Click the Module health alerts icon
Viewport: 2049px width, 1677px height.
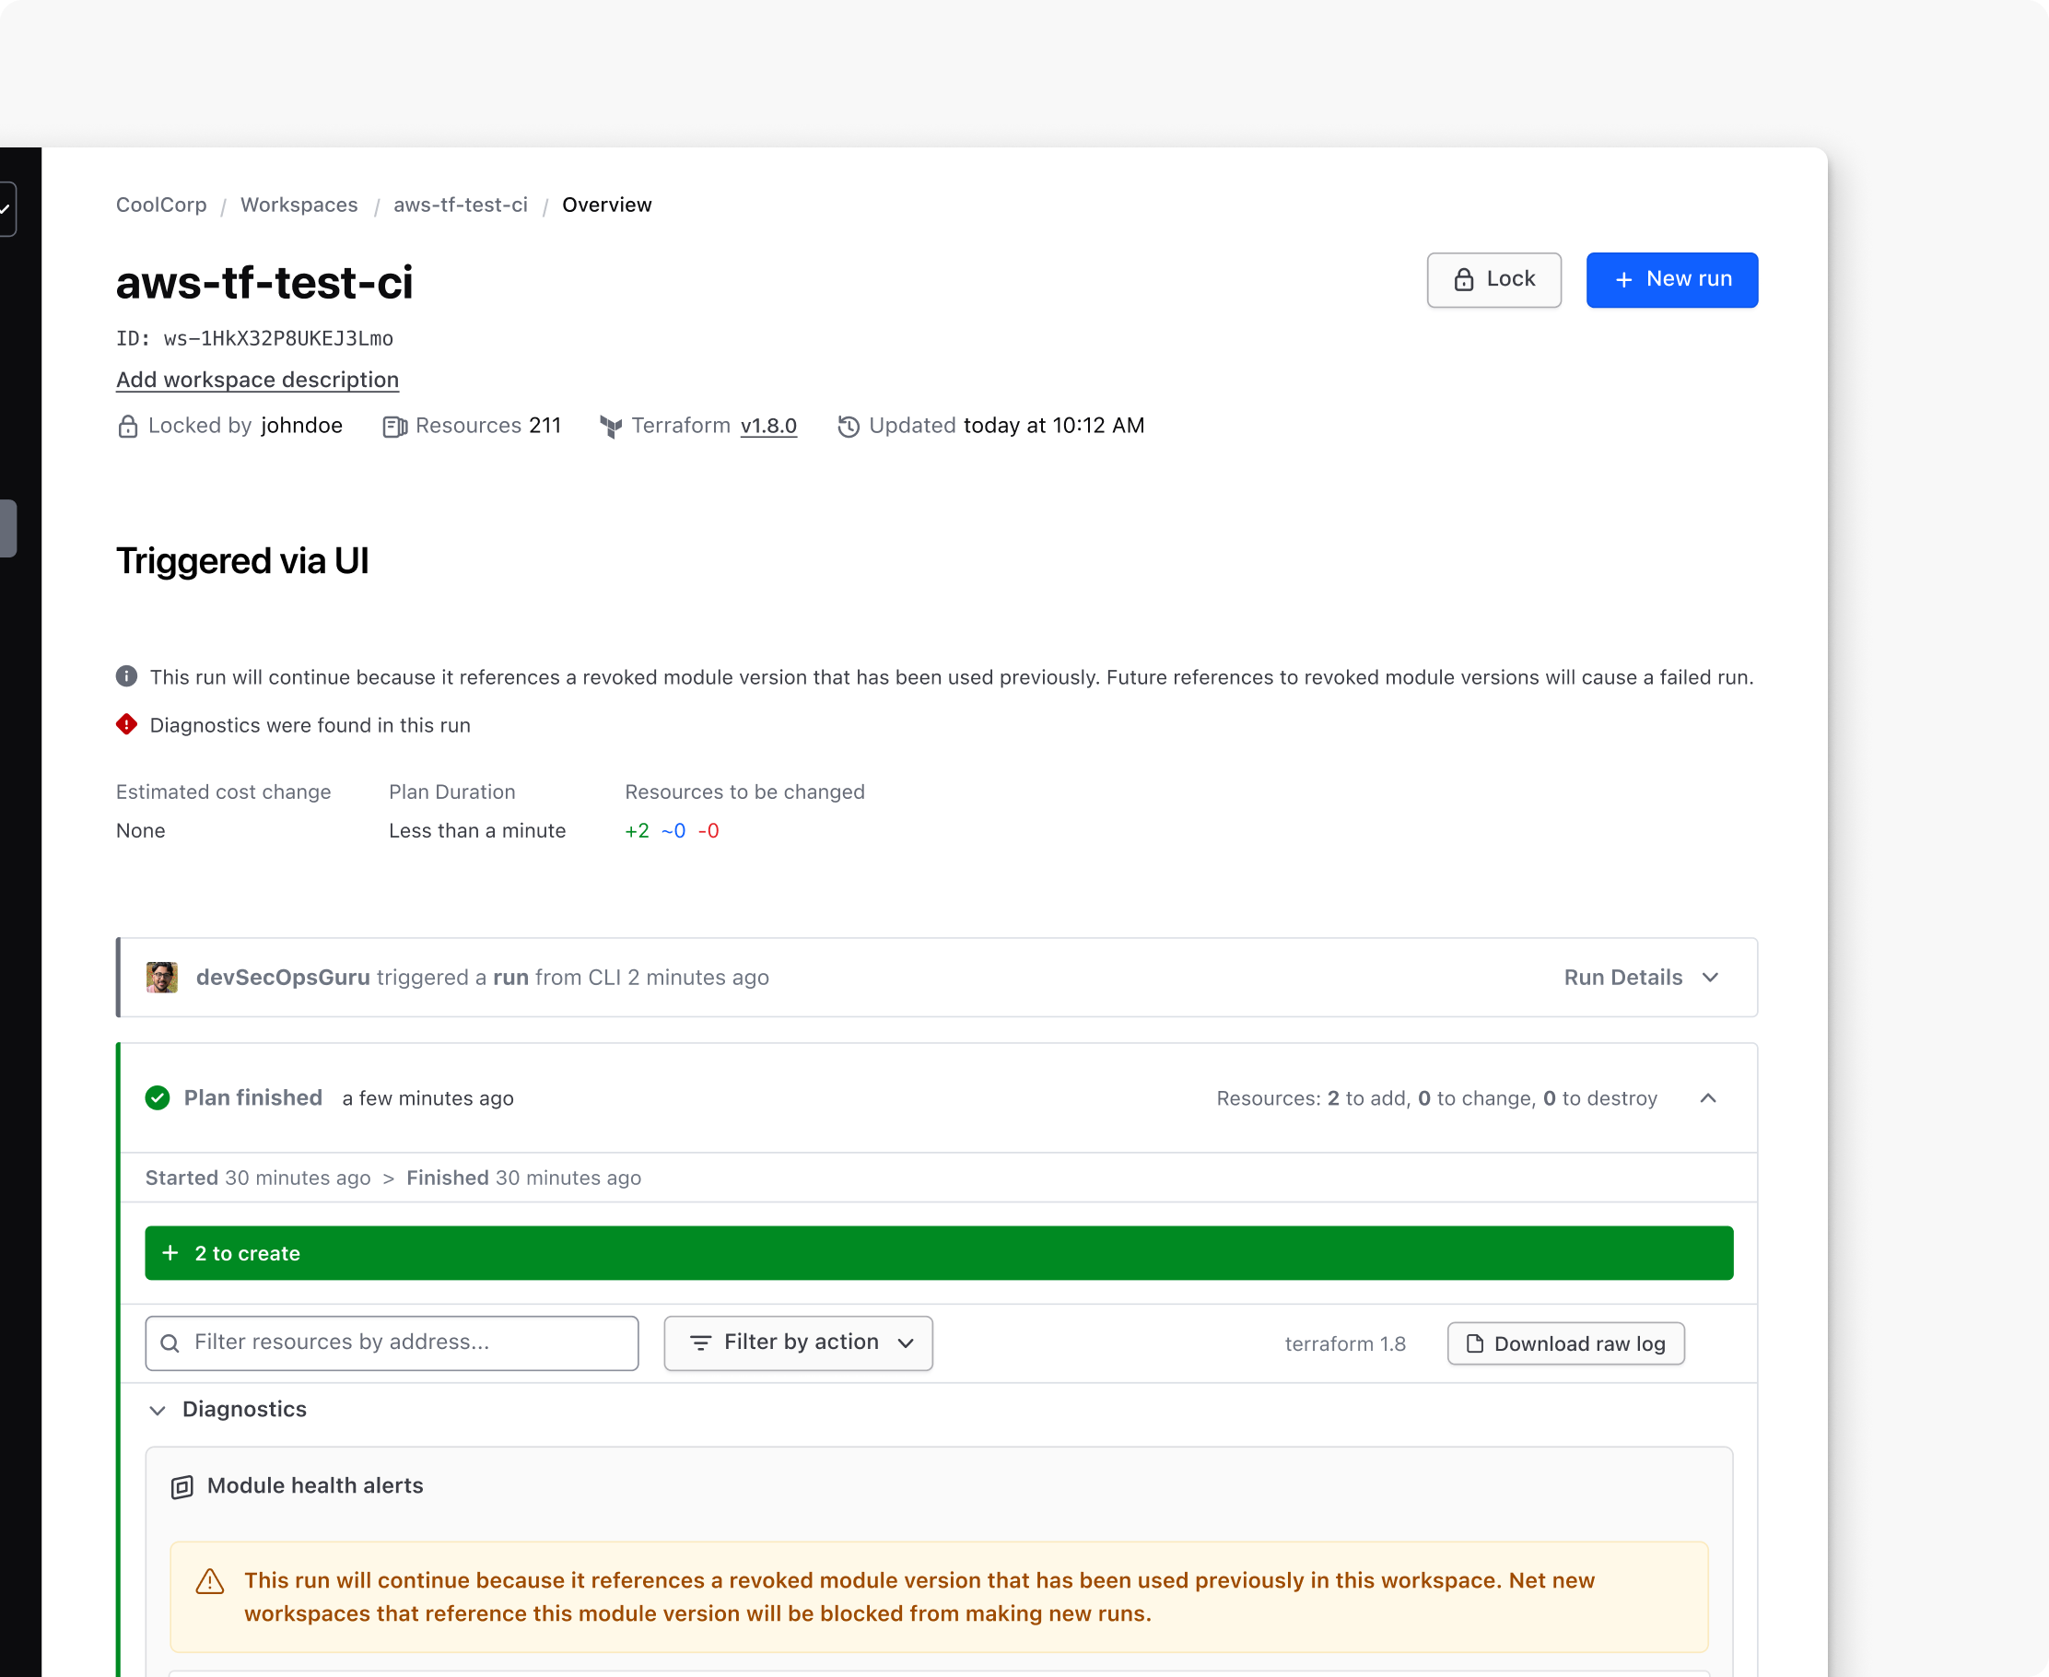182,1486
